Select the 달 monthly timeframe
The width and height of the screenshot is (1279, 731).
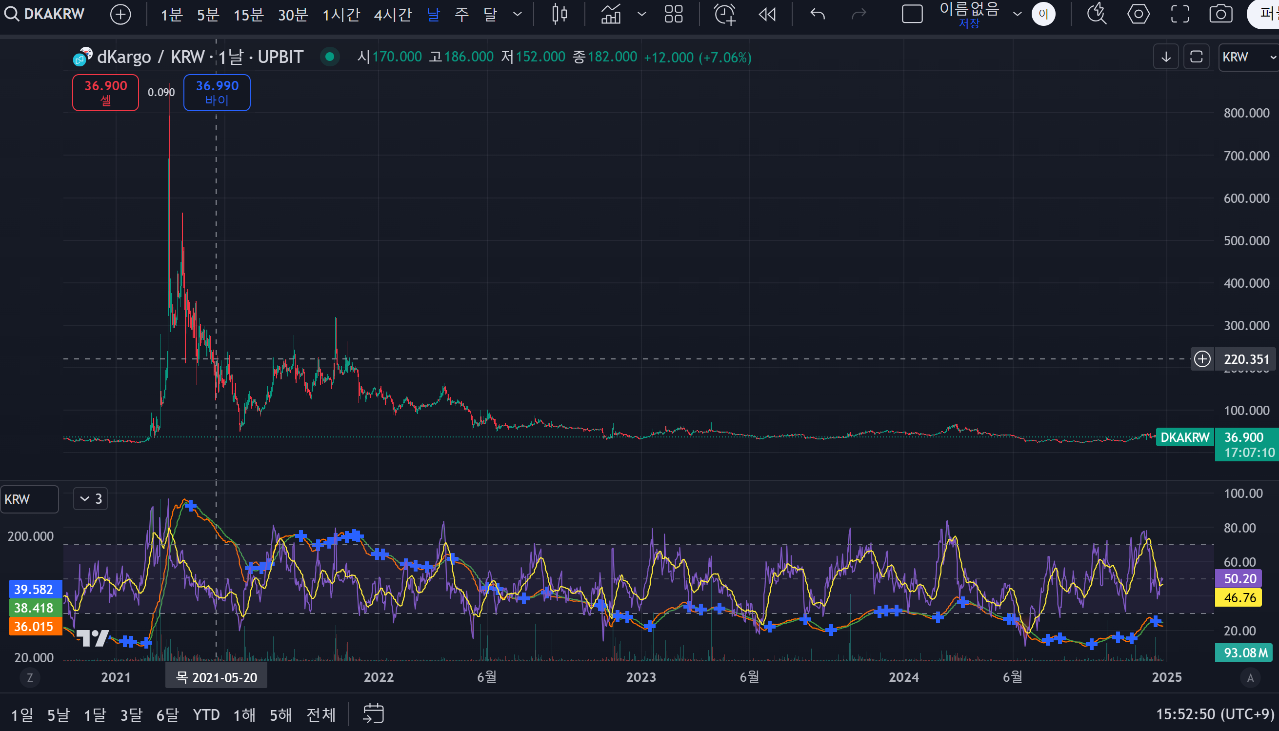point(490,14)
